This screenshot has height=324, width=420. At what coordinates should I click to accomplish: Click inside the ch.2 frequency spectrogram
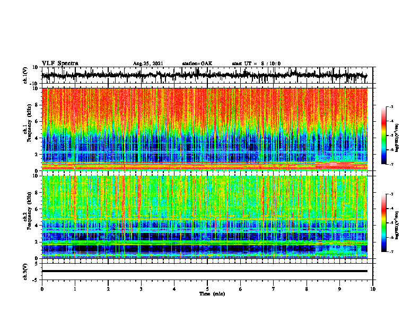click(205, 217)
